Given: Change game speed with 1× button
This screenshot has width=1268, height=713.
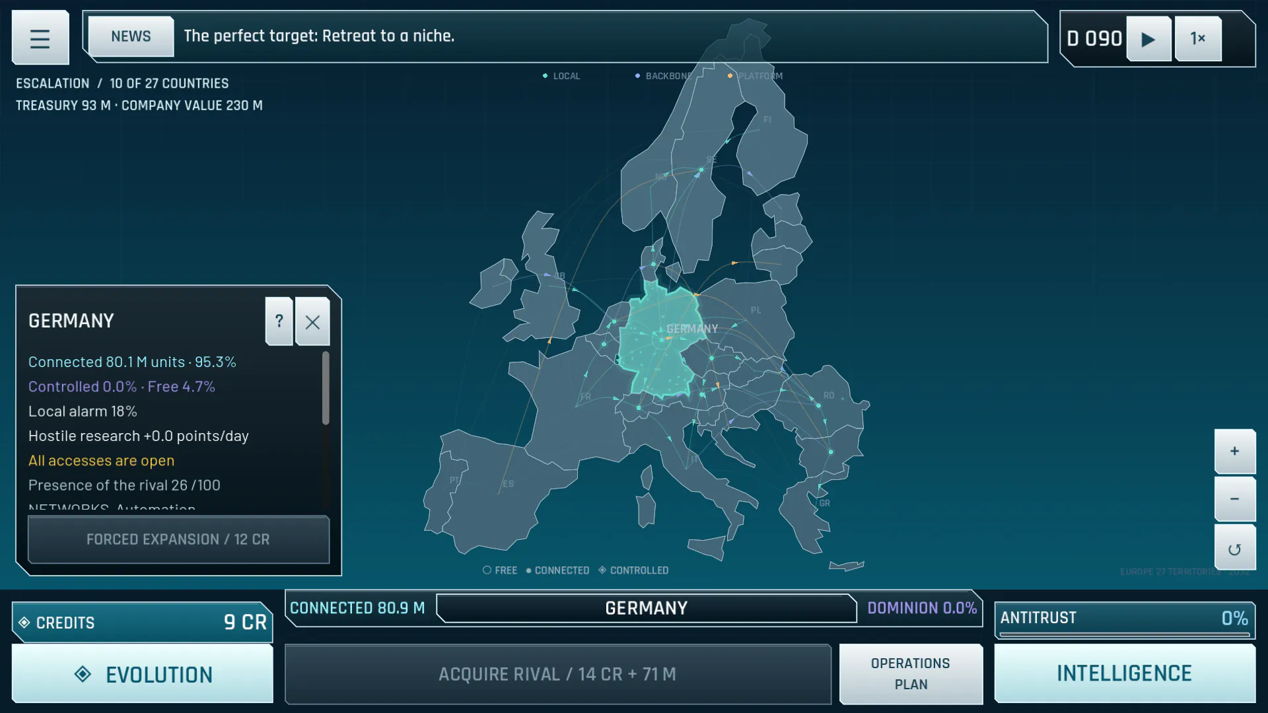Looking at the screenshot, I should pyautogui.click(x=1198, y=39).
